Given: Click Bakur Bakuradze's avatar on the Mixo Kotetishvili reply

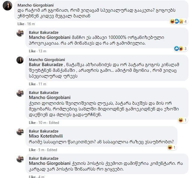Looking at the screenshot, I should (20, 132).
